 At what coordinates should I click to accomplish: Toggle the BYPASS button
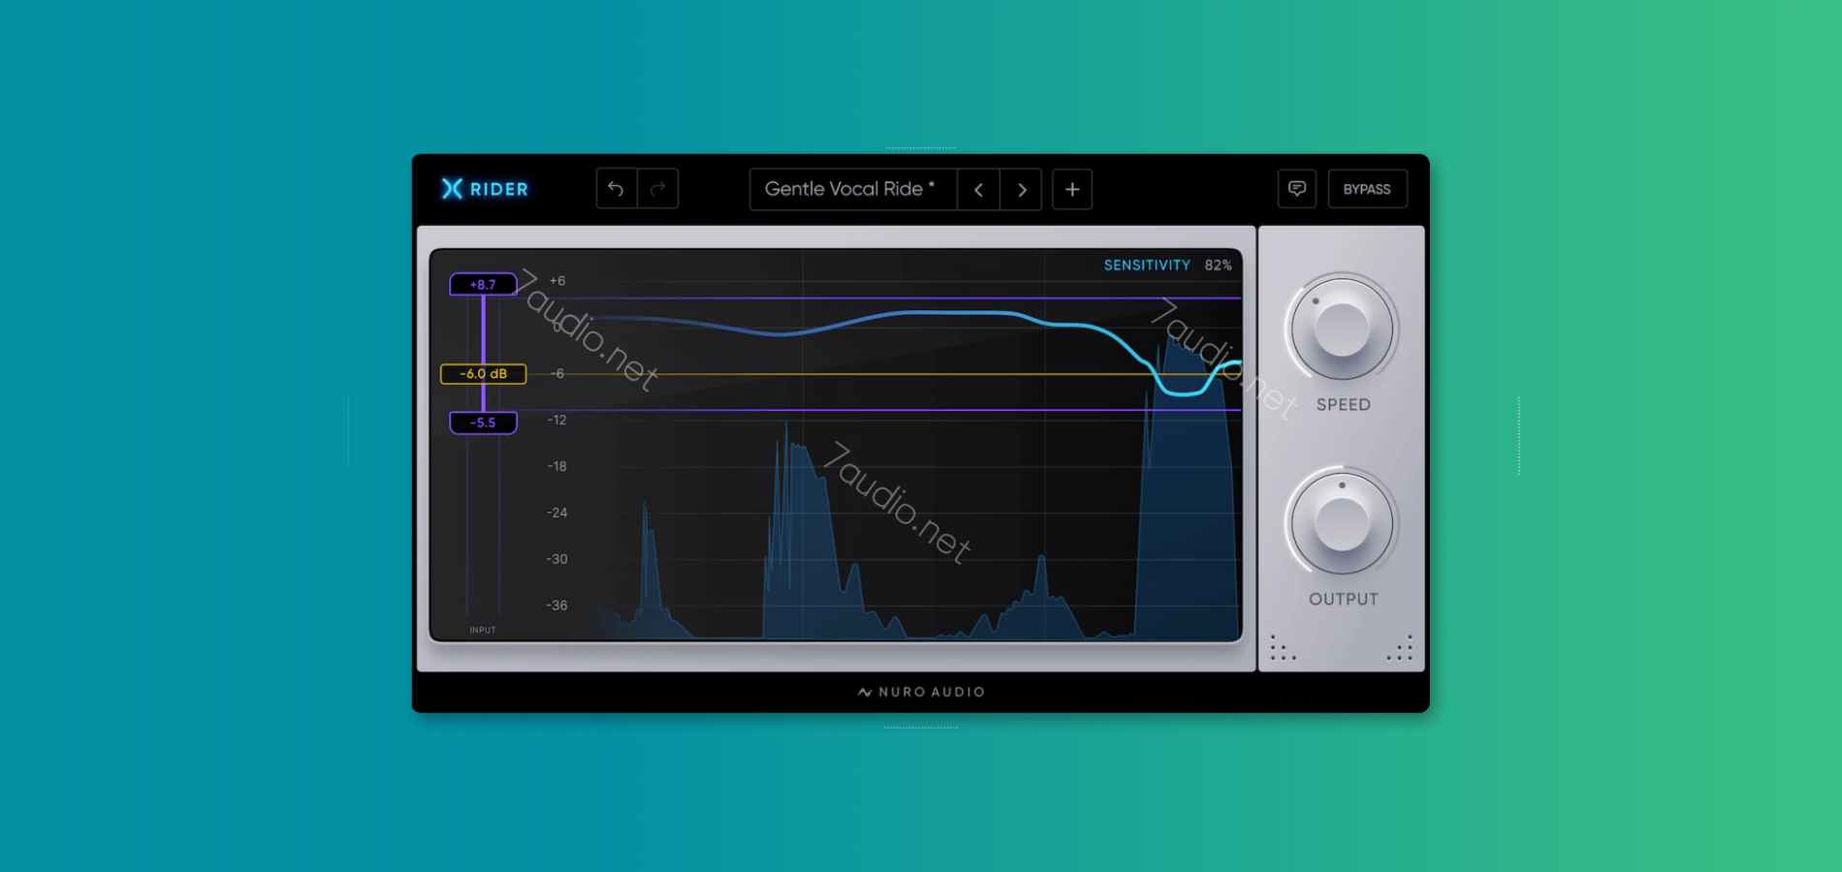[x=1367, y=189]
